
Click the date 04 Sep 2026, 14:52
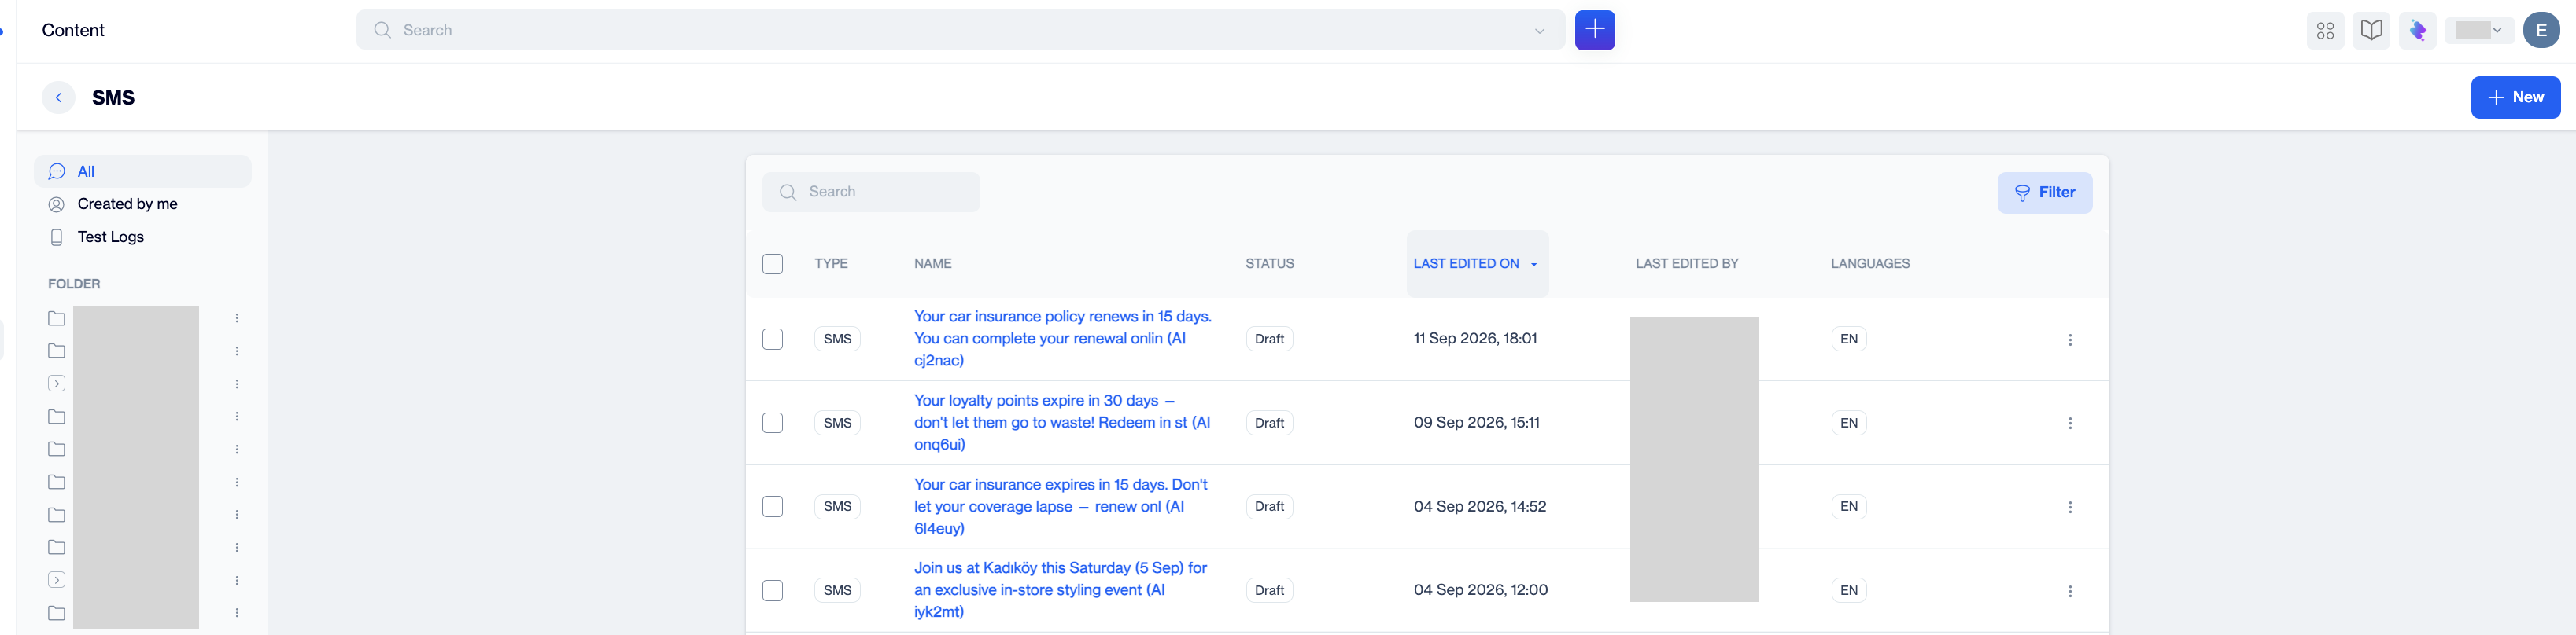click(x=1479, y=506)
